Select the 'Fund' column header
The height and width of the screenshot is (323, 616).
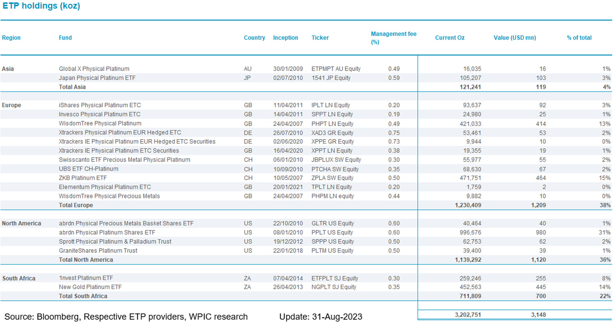pos(65,38)
